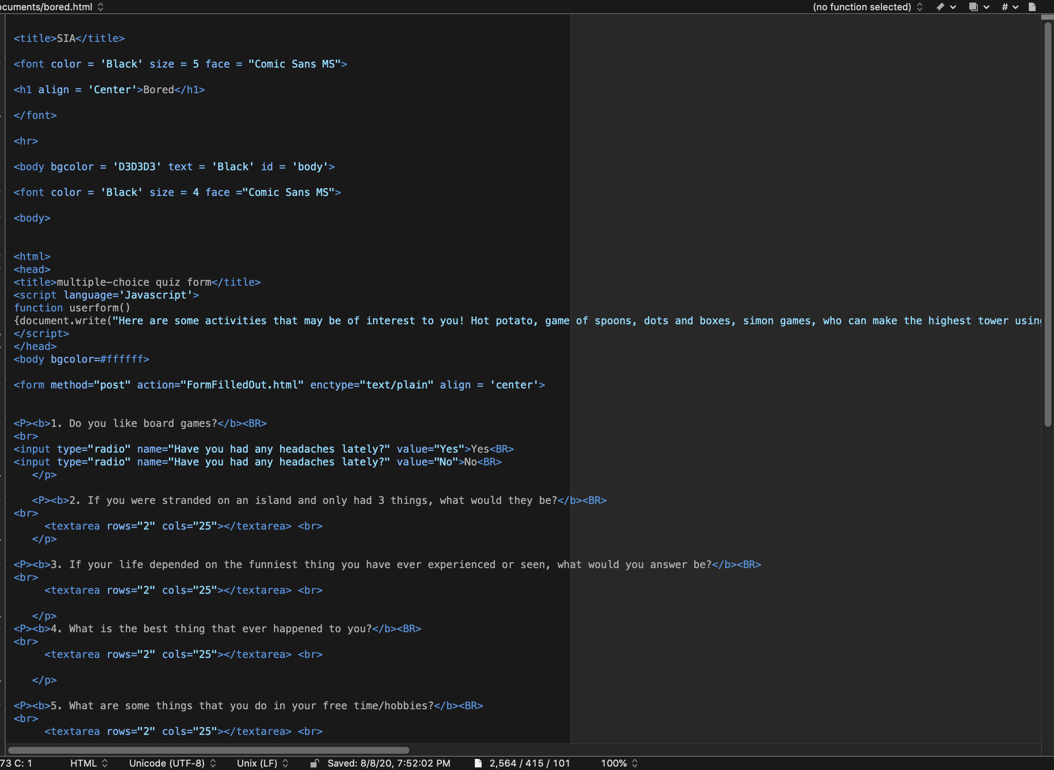Click the split bar handle above vertical scrollbar

(1047, 17)
